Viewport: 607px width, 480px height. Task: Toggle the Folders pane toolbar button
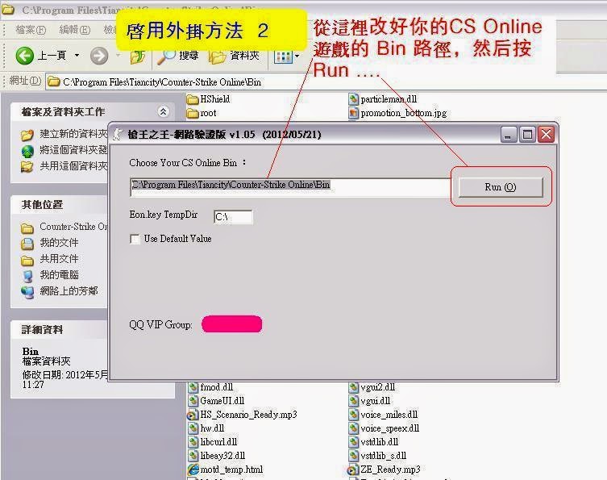coord(234,56)
